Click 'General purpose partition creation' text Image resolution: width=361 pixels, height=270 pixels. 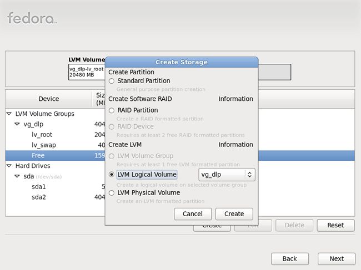[x=161, y=89]
